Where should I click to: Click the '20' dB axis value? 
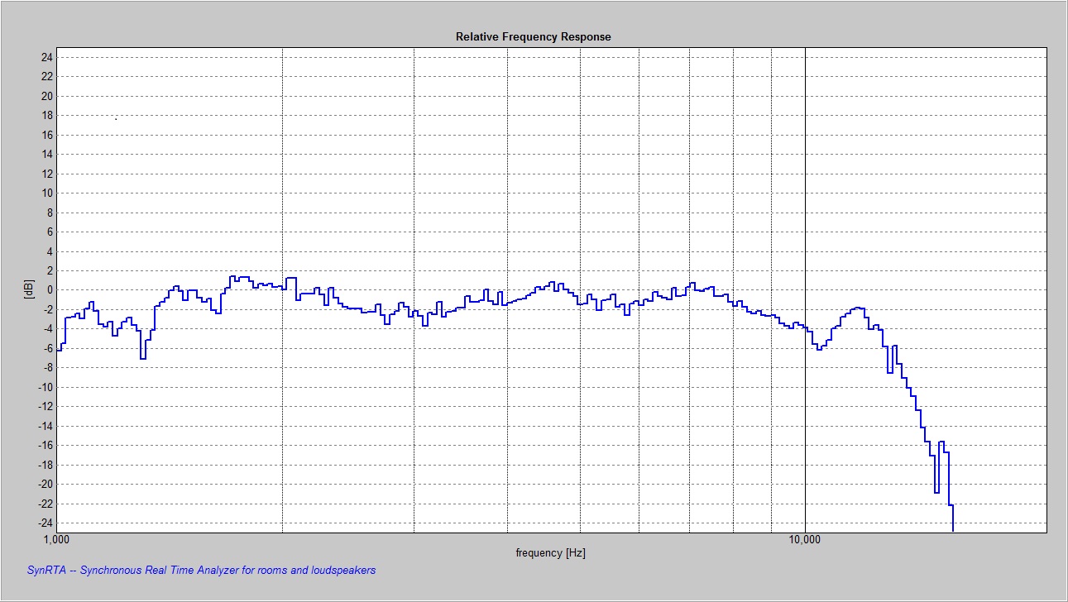click(x=47, y=96)
